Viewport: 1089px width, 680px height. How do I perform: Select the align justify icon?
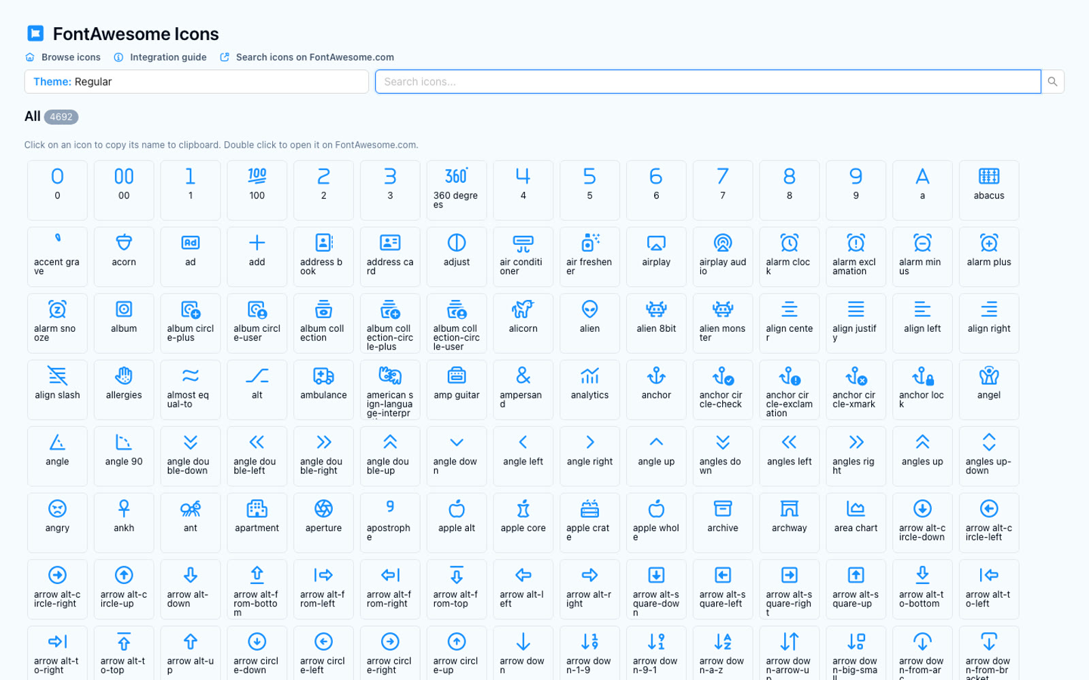(x=856, y=323)
